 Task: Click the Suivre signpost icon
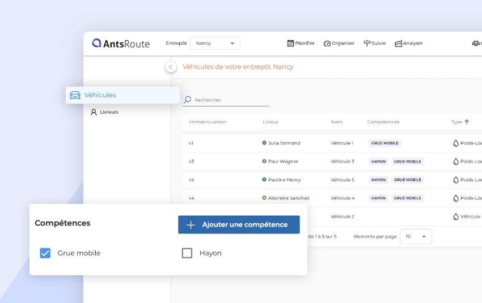click(x=367, y=43)
